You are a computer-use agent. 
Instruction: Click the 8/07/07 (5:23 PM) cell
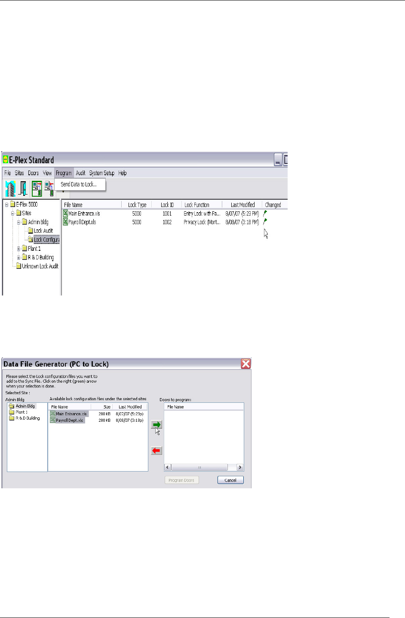pos(242,213)
